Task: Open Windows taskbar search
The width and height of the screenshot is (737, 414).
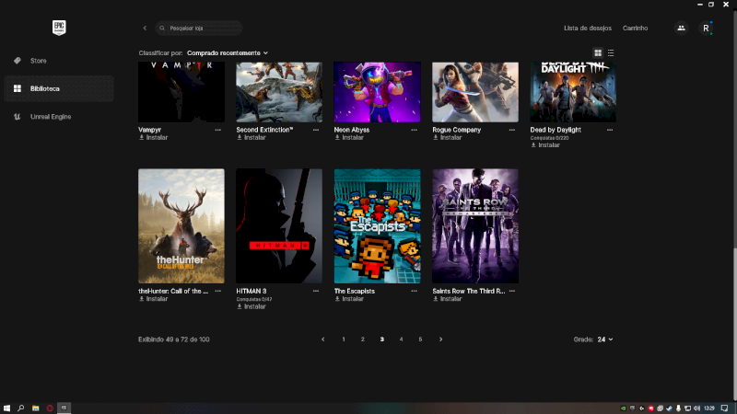Action: click(x=20, y=408)
